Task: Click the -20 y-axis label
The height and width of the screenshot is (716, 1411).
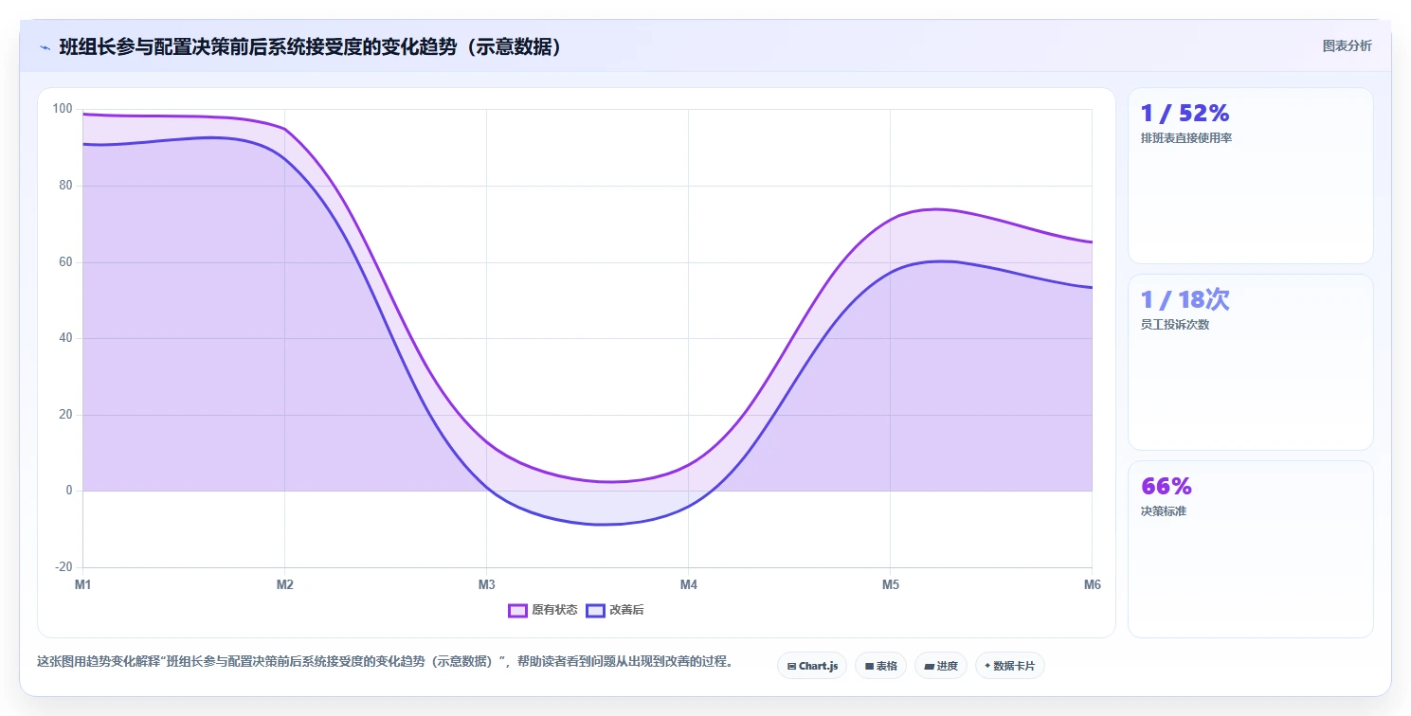Action: pos(63,567)
